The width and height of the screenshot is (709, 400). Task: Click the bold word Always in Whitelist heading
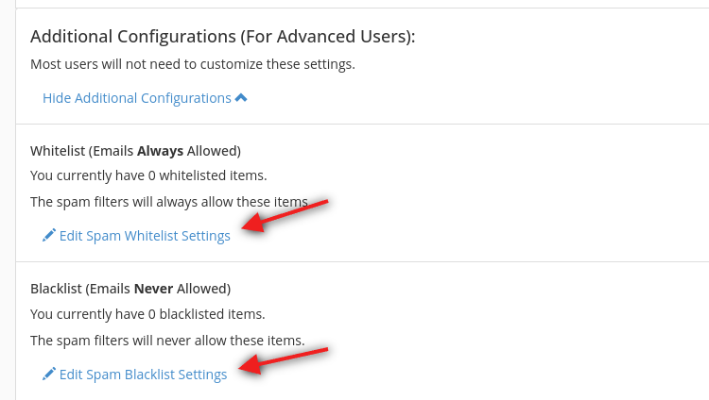click(x=160, y=151)
